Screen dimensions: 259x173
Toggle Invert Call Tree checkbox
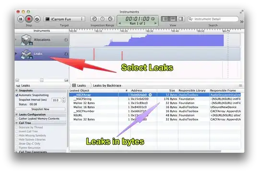(x=17, y=132)
